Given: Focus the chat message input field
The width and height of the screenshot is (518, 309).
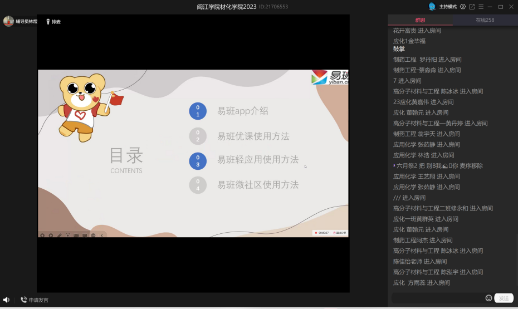Looking at the screenshot, I should tap(438, 298).
